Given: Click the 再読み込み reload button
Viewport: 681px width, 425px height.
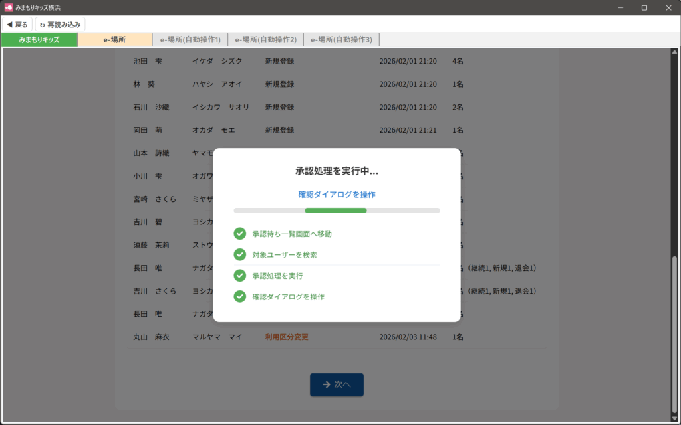Looking at the screenshot, I should [60, 25].
